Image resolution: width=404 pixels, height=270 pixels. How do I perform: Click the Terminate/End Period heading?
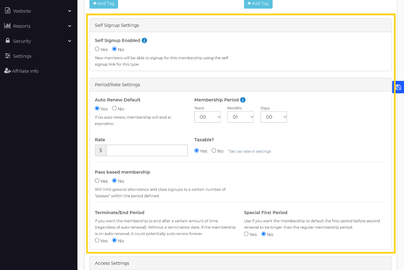120,213
